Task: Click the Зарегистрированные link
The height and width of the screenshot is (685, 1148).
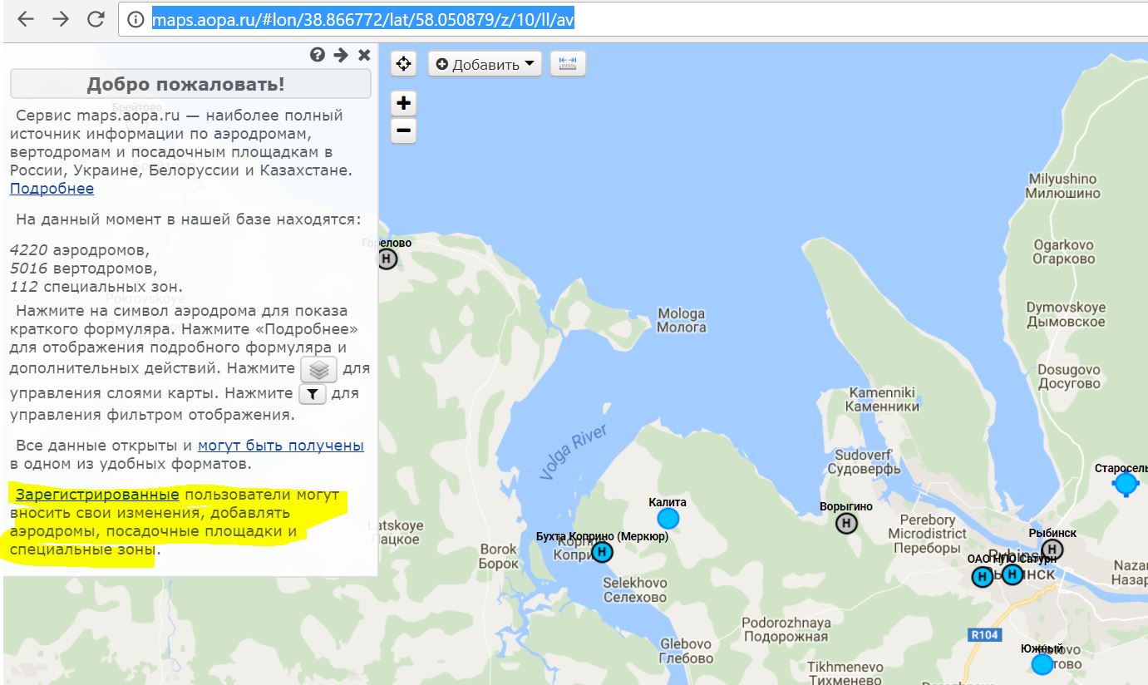Action: click(97, 495)
